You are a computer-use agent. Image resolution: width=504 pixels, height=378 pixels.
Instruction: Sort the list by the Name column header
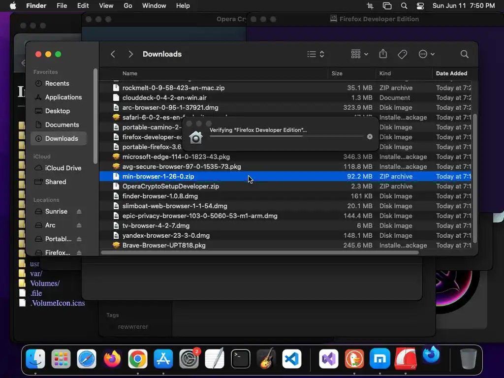[130, 73]
